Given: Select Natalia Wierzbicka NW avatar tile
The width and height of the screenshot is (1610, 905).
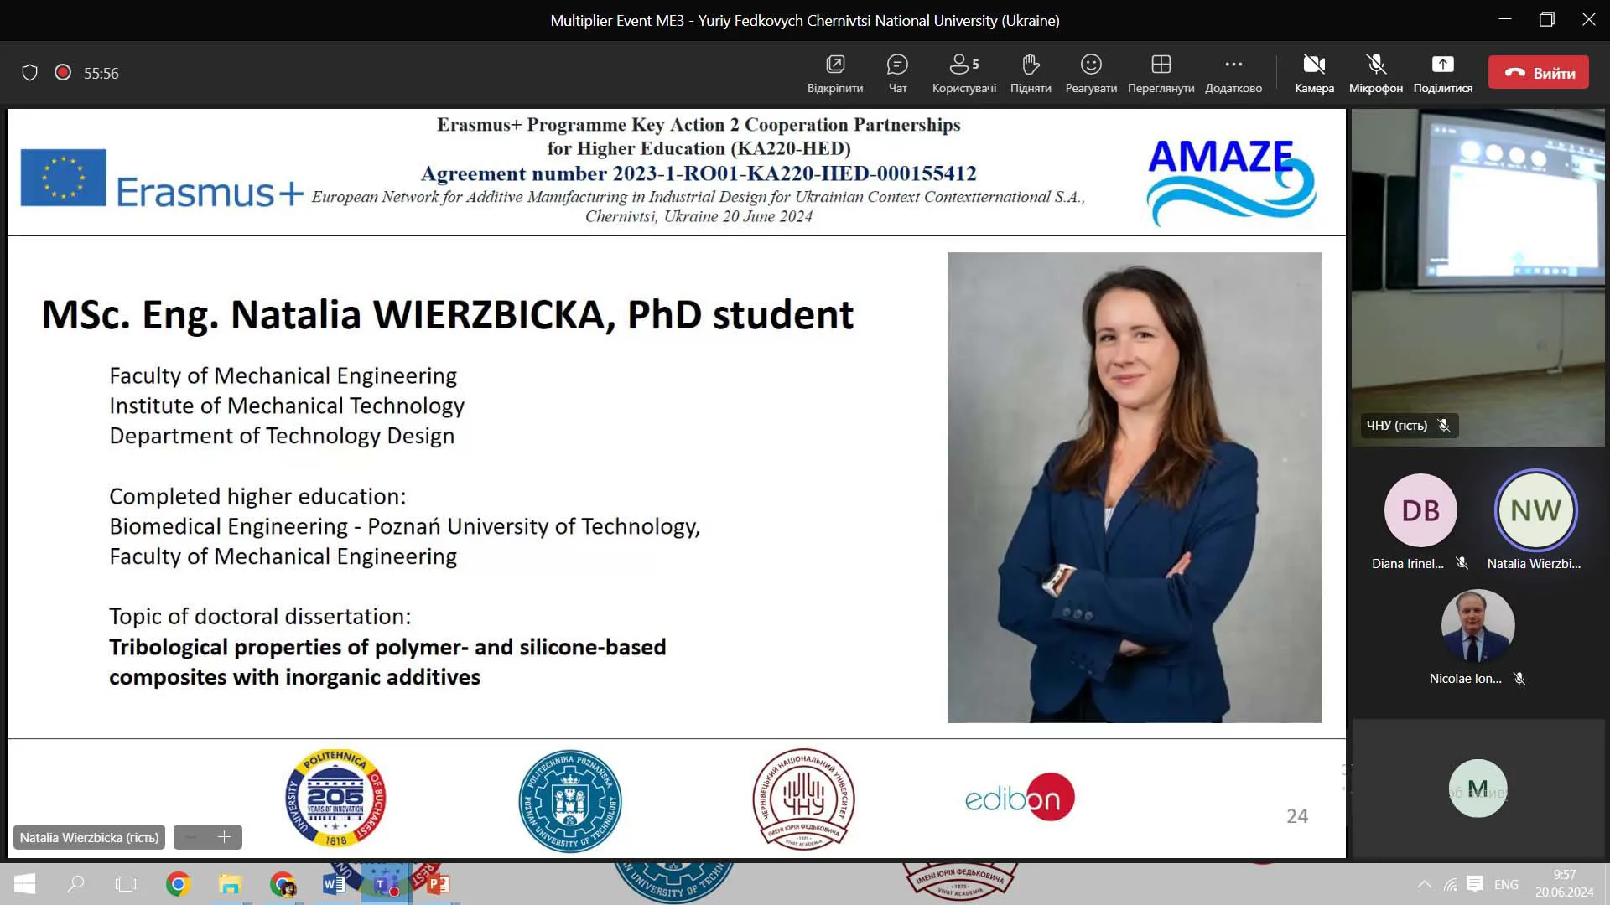Looking at the screenshot, I should [1535, 510].
